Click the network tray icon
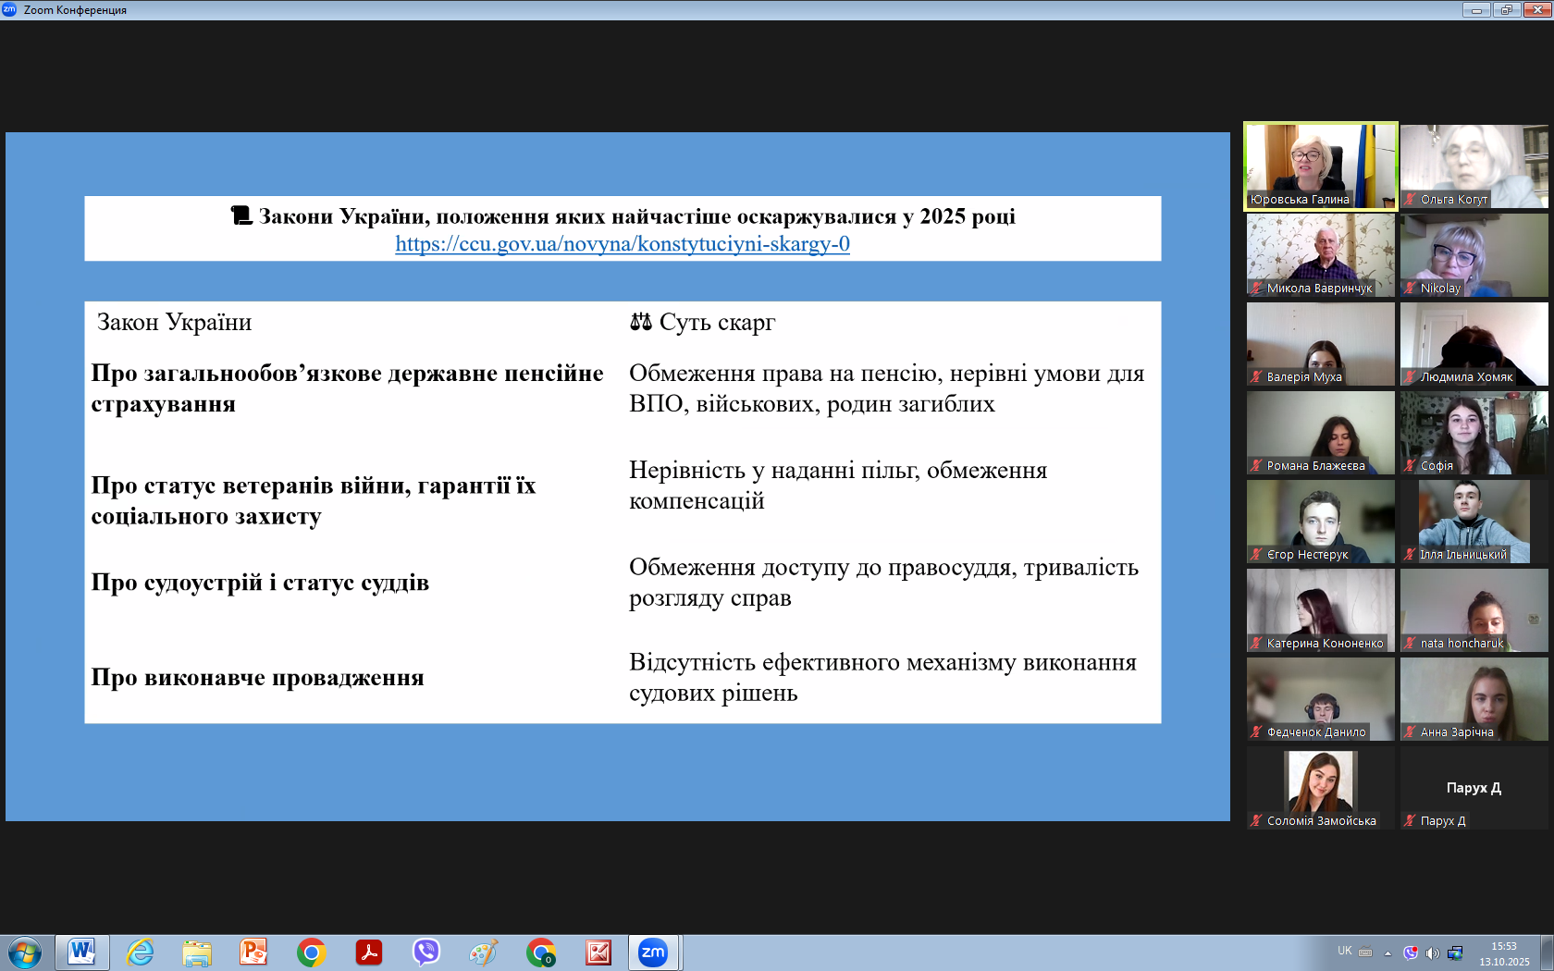 tap(1455, 953)
